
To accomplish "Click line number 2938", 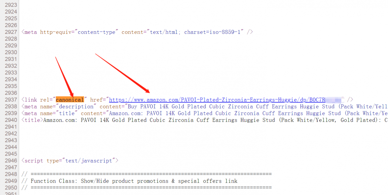I will pyautogui.click(x=11, y=107).
